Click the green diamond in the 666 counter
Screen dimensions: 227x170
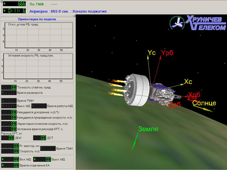pos(4,4)
